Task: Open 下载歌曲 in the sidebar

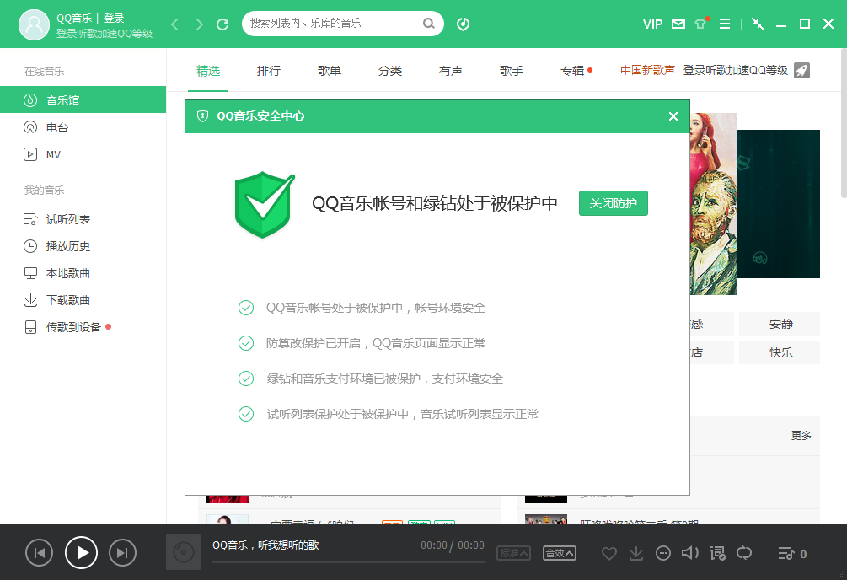Action: click(x=83, y=300)
